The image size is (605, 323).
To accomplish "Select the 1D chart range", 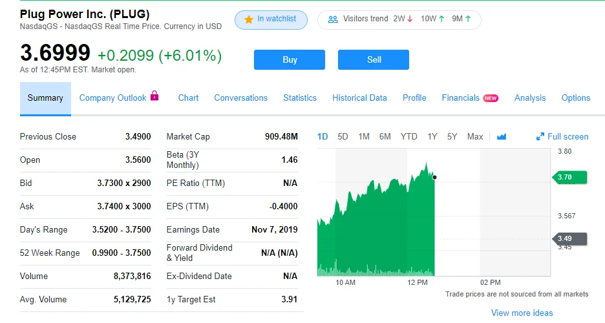I will pos(323,136).
